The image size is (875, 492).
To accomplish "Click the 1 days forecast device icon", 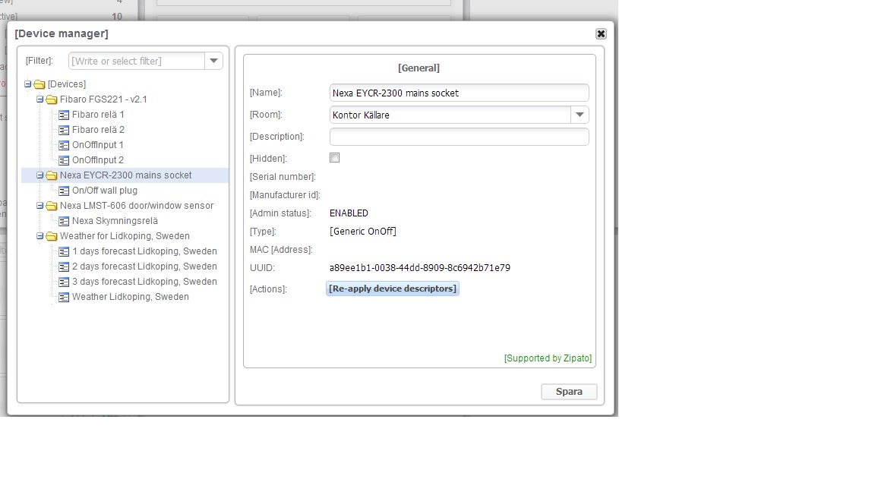I will 64,251.
